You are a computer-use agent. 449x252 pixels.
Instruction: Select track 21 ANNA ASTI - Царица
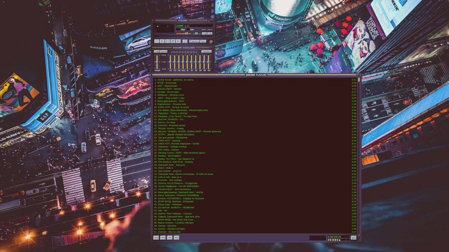(255, 141)
